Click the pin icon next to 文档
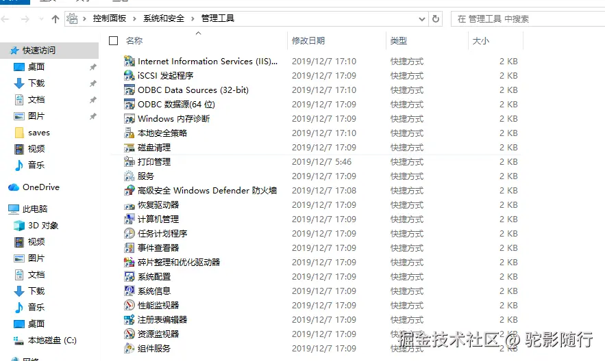The image size is (605, 361). click(x=93, y=100)
